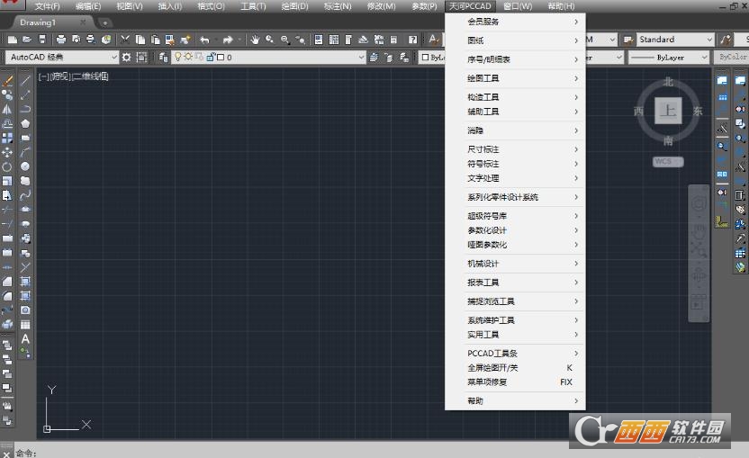Click the Plot printer icon
The height and width of the screenshot is (458, 749).
[61, 40]
